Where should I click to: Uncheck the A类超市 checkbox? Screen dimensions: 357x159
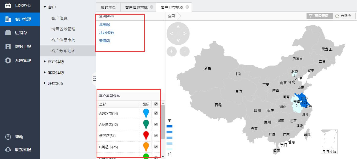click(x=156, y=113)
